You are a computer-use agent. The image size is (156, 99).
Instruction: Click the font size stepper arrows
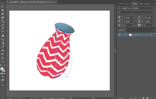tap(122, 17)
